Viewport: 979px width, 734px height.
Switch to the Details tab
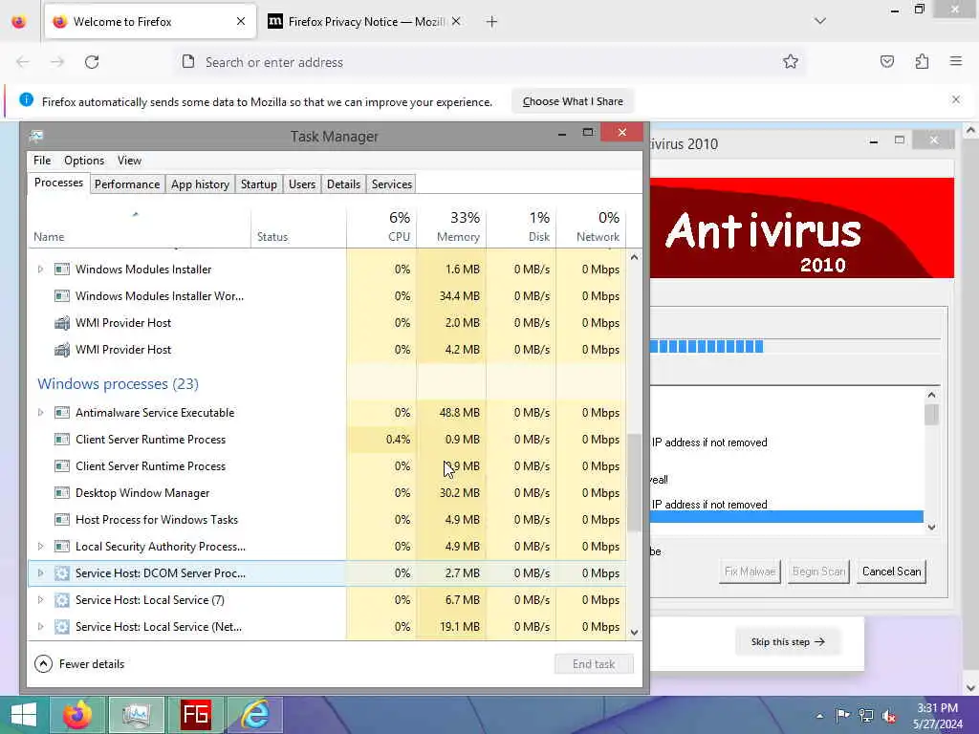[x=343, y=184]
